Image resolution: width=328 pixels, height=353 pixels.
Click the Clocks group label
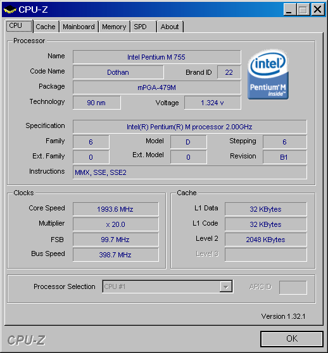point(23,193)
